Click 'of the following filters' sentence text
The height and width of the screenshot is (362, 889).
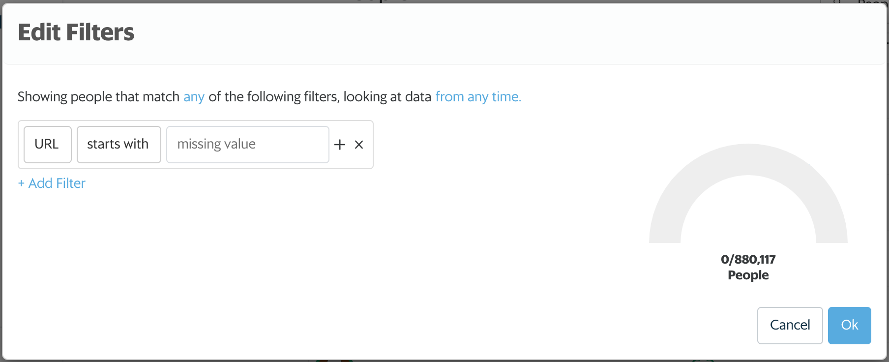pos(273,97)
